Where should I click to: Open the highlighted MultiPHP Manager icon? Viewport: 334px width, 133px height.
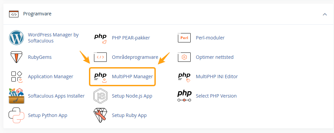[x=100, y=77]
